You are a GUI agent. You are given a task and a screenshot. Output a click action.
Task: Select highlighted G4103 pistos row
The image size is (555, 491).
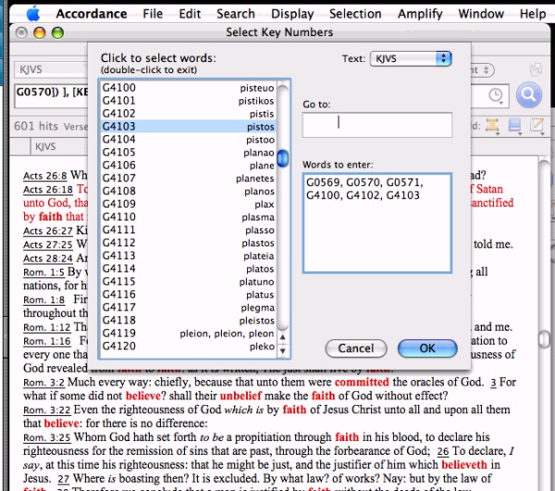click(x=188, y=126)
